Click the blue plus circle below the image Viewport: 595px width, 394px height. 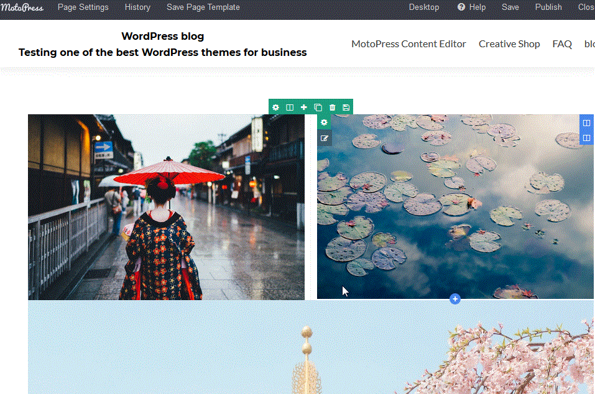[x=455, y=299]
